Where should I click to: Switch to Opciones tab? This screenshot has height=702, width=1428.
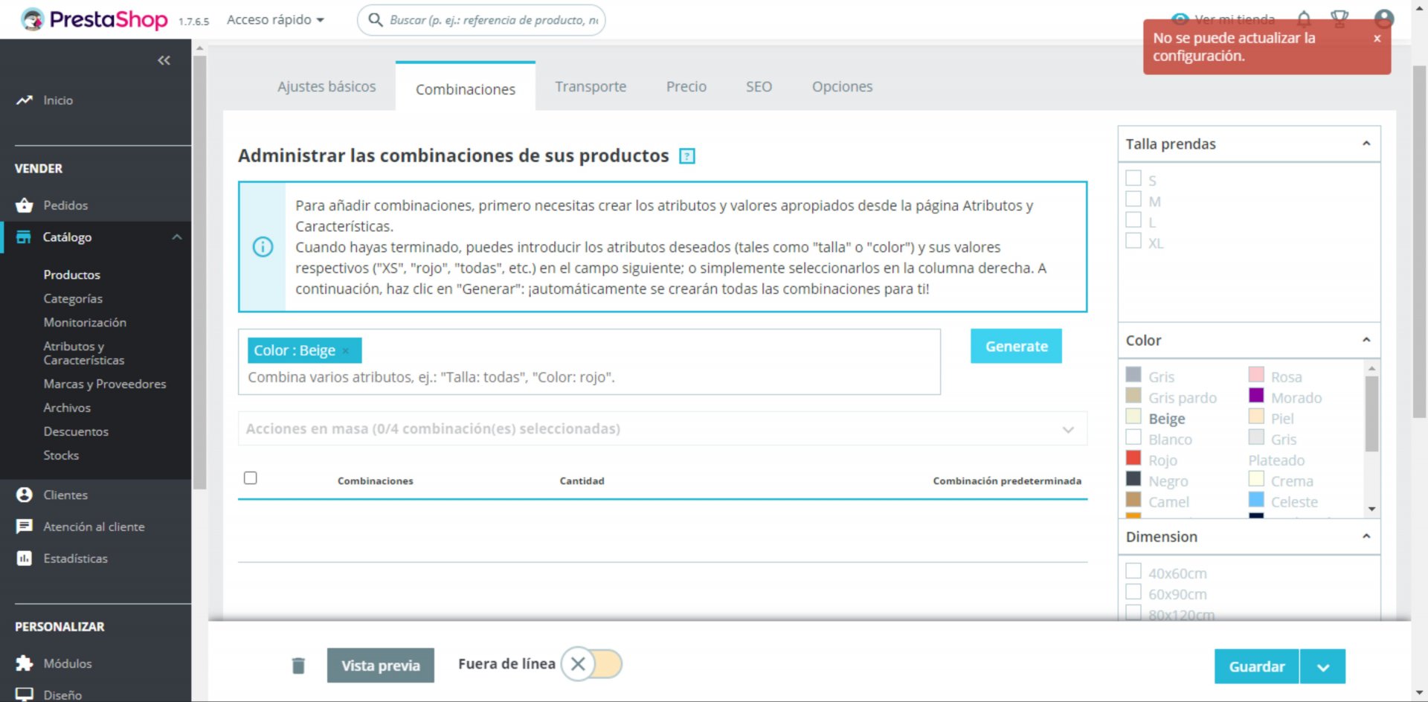point(842,86)
